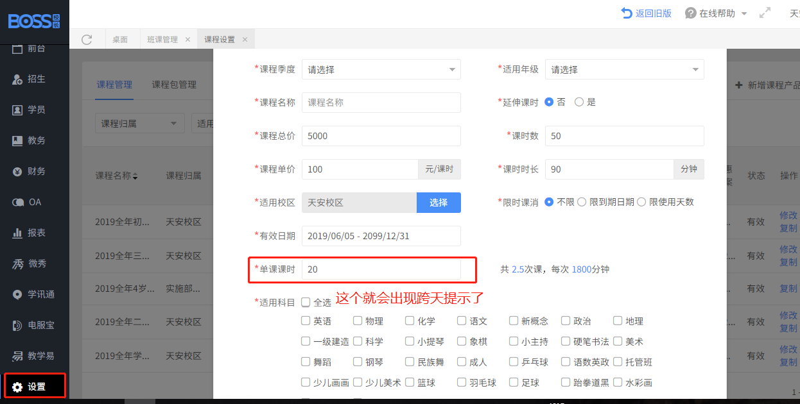Click the 在线帮助 question mark icon

691,13
